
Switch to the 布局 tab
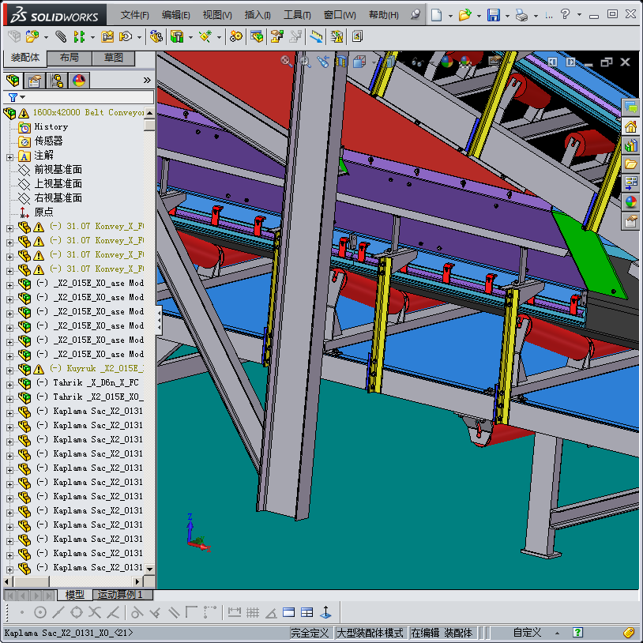[69, 58]
